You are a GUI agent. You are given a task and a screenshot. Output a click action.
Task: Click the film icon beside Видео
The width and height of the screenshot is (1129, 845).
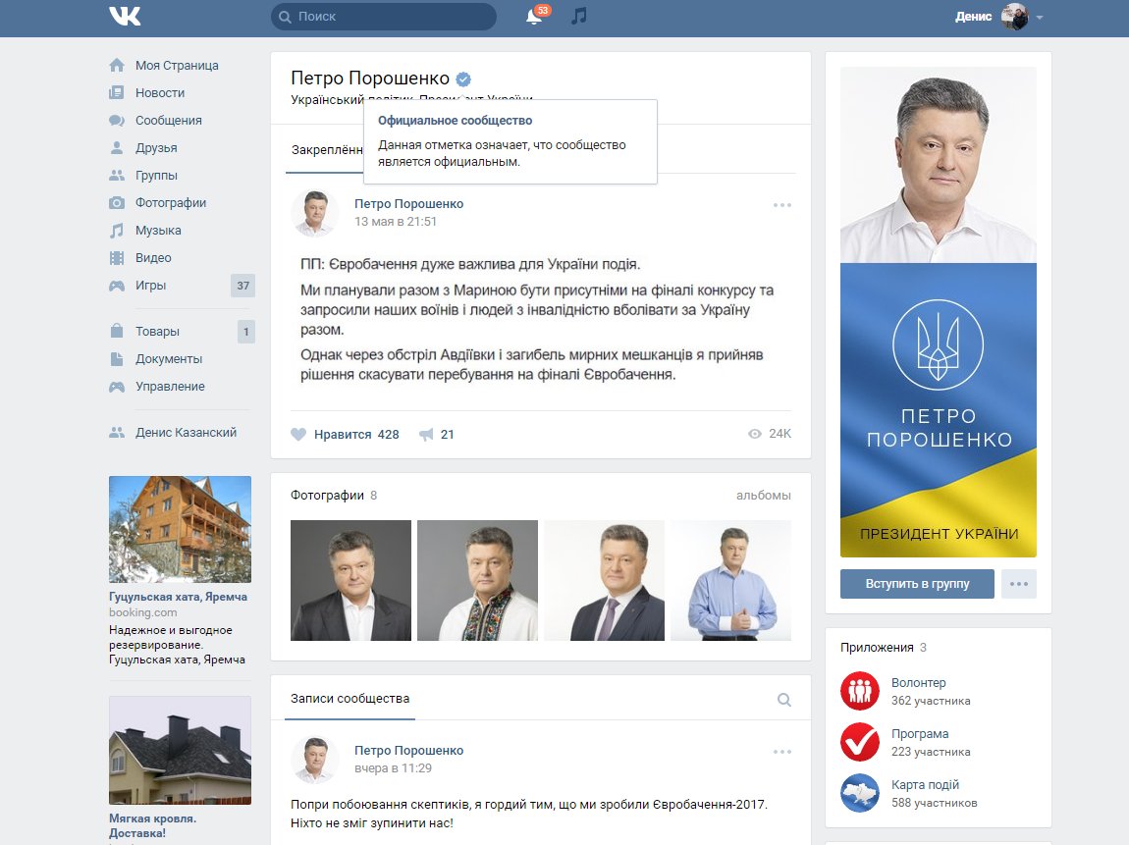[117, 258]
